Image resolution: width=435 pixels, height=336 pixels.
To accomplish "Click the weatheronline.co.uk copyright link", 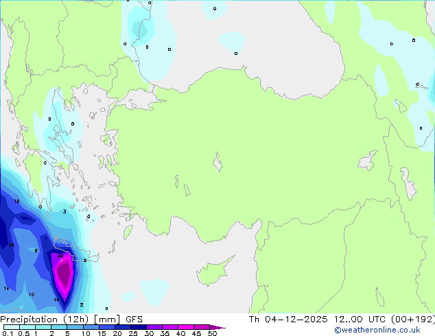I will (x=377, y=330).
